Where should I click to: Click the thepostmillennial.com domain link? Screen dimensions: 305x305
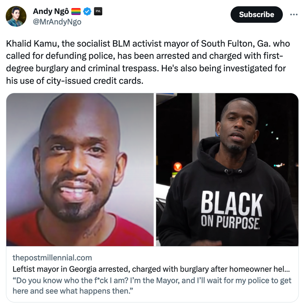click(x=52, y=258)
